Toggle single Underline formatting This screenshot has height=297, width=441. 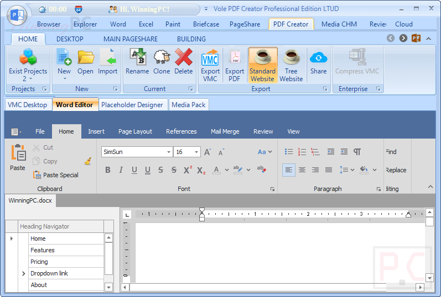[x=134, y=170]
